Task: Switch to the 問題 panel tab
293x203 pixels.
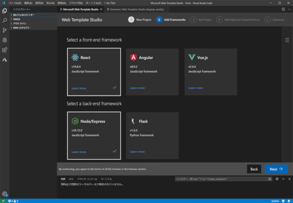Action: [x=63, y=179]
